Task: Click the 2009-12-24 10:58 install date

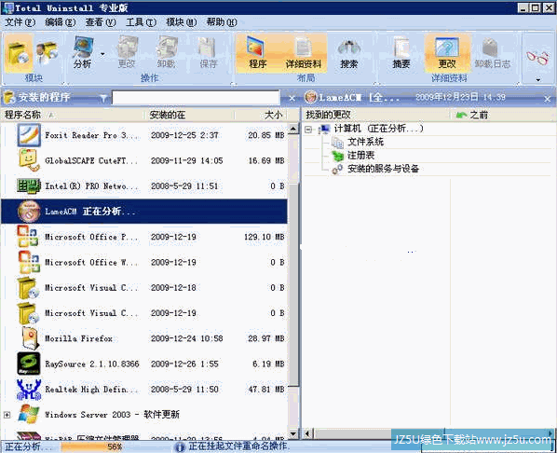Action: click(187, 338)
